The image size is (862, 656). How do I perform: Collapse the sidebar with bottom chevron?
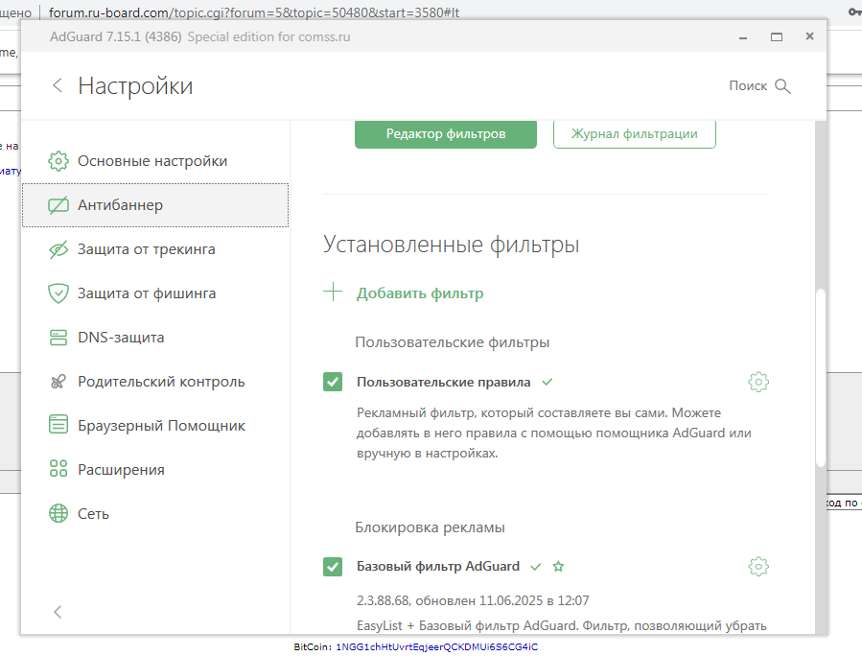(x=58, y=612)
